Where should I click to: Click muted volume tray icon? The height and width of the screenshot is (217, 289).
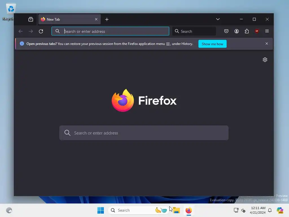pyautogui.click(x=243, y=210)
